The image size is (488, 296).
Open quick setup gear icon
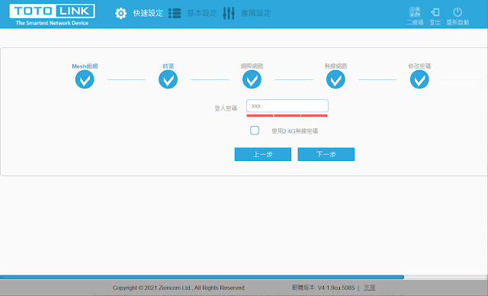tap(120, 14)
